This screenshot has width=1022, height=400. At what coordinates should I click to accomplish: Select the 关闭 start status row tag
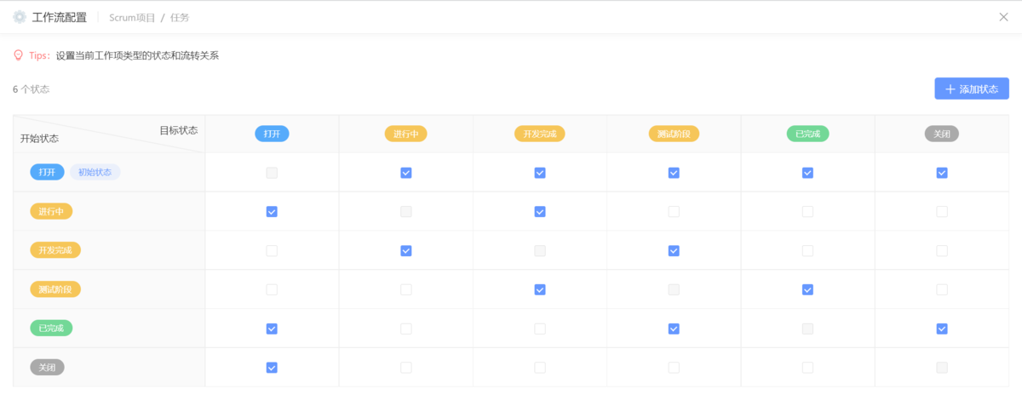(x=47, y=367)
